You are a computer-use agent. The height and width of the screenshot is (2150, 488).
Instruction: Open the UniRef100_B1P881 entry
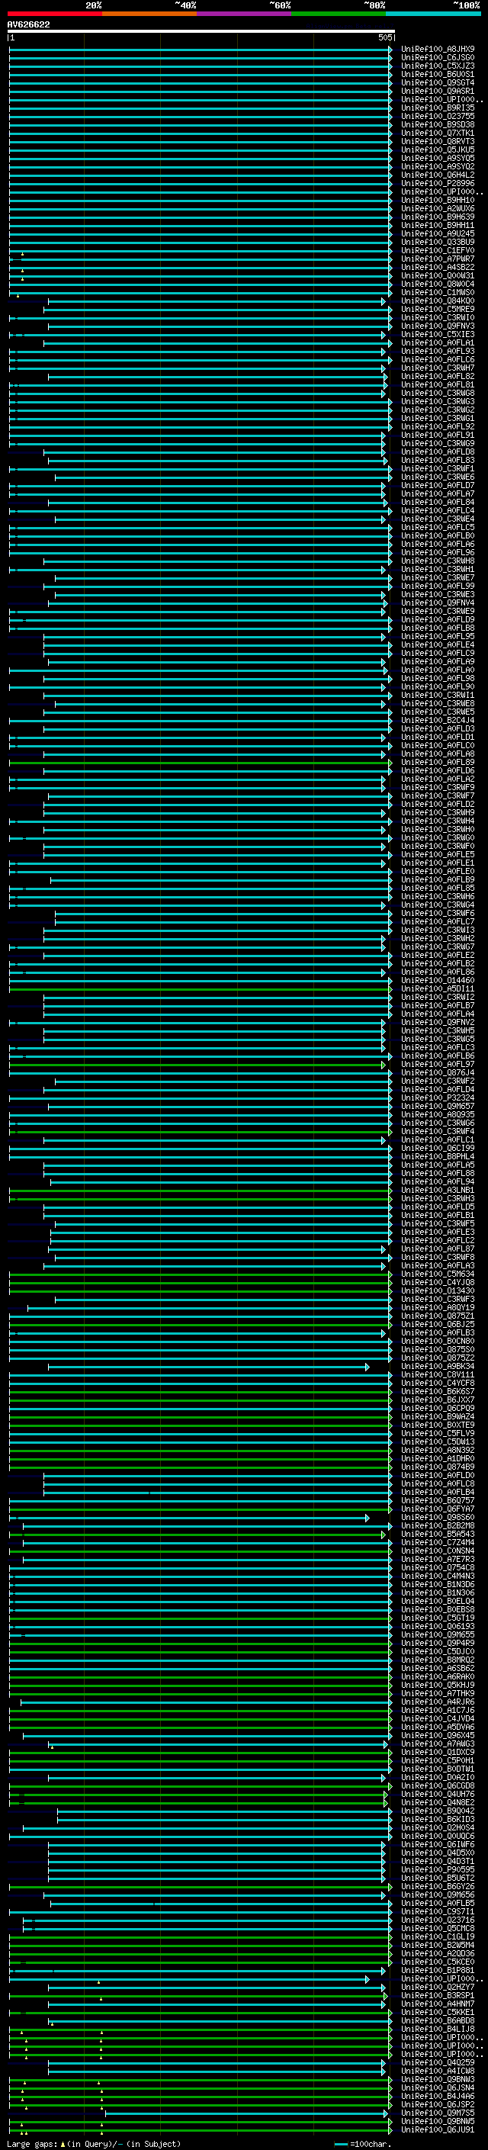(x=438, y=1970)
